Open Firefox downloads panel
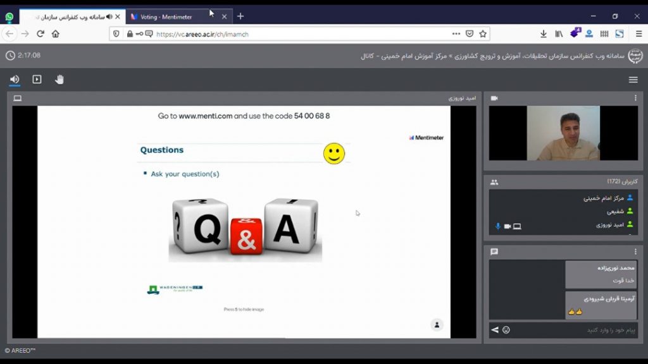This screenshot has width=648, height=364. [x=543, y=34]
